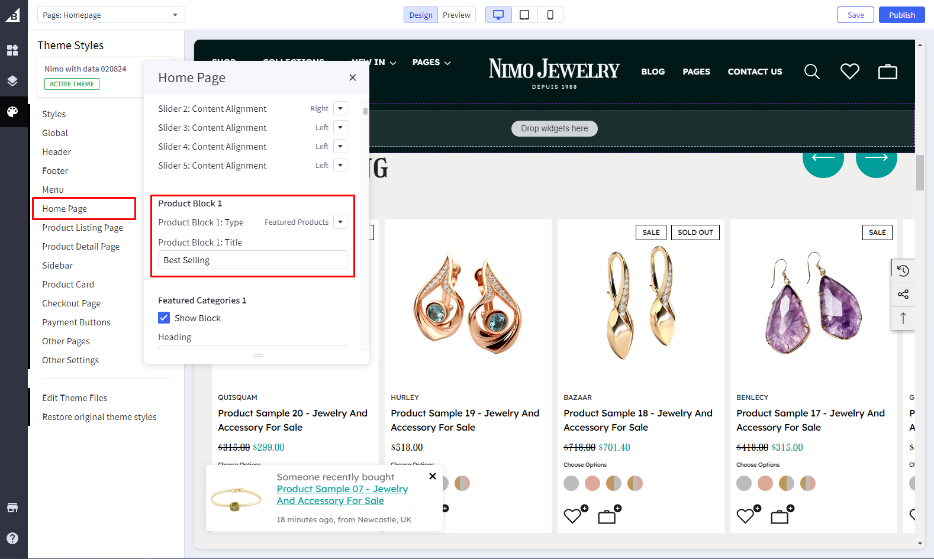Click the Product Block 1 Title field
This screenshot has width=934, height=559.
pyautogui.click(x=252, y=260)
